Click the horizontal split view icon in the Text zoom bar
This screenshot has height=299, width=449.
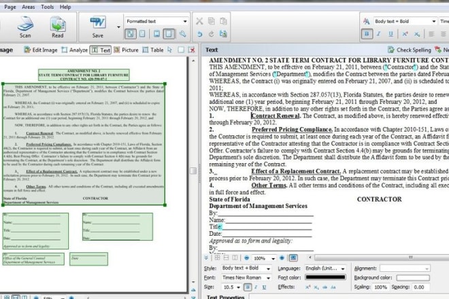pos(227,258)
